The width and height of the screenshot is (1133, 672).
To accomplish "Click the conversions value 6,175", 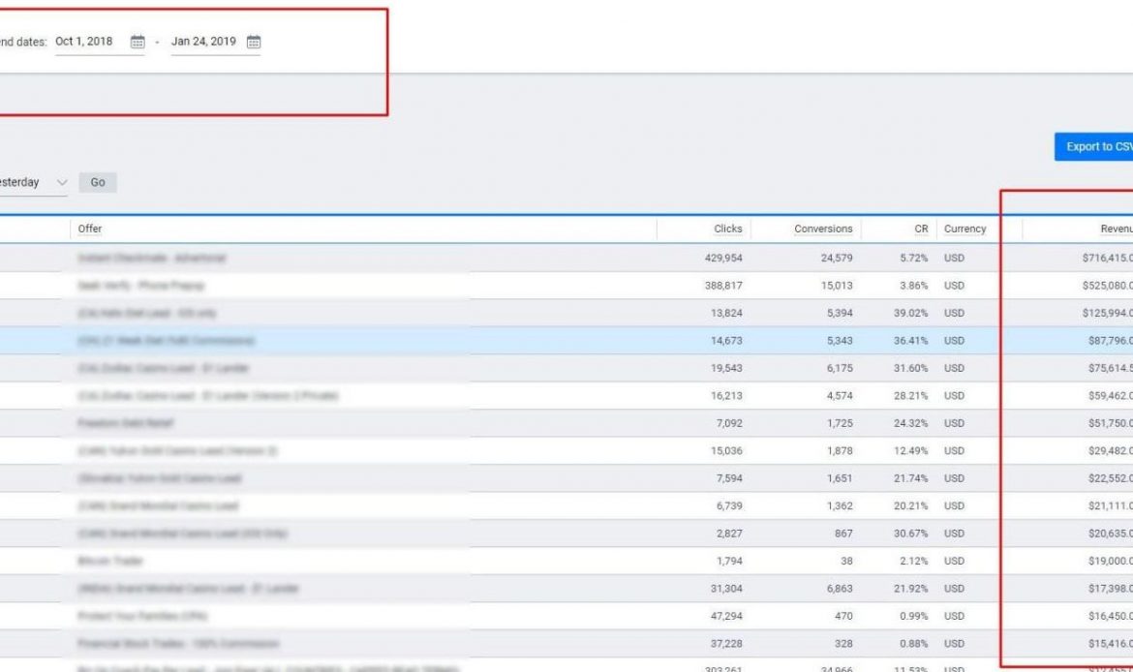I will (840, 368).
